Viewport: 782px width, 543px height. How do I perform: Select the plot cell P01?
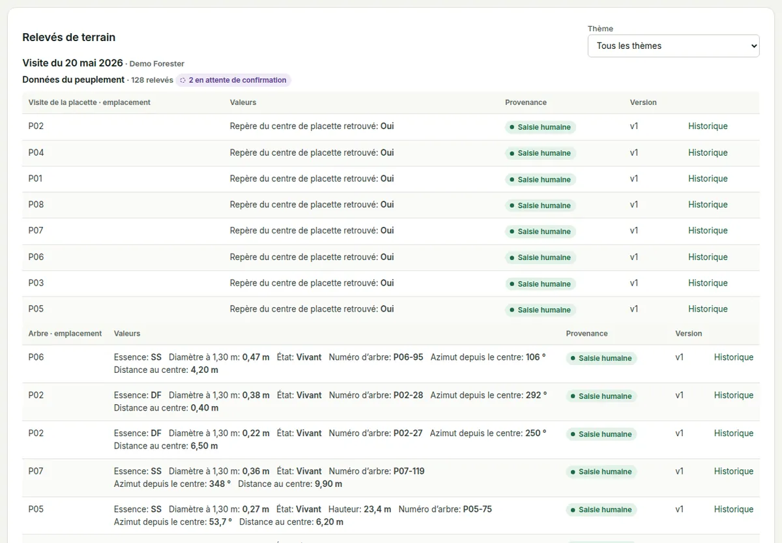point(36,179)
